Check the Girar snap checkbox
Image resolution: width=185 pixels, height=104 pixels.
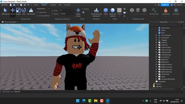coord(53,11)
